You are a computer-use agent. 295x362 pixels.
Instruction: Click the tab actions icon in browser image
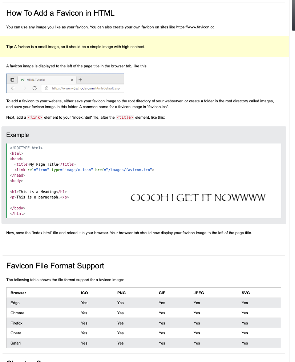(x=12, y=80)
